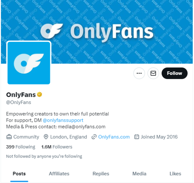Image resolution: width=194 pixels, height=183 pixels.
Task: Open the Replies tab
Action: 101,174
